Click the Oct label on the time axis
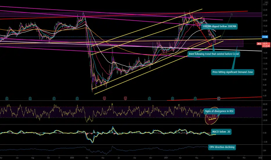 [x=48, y=158]
